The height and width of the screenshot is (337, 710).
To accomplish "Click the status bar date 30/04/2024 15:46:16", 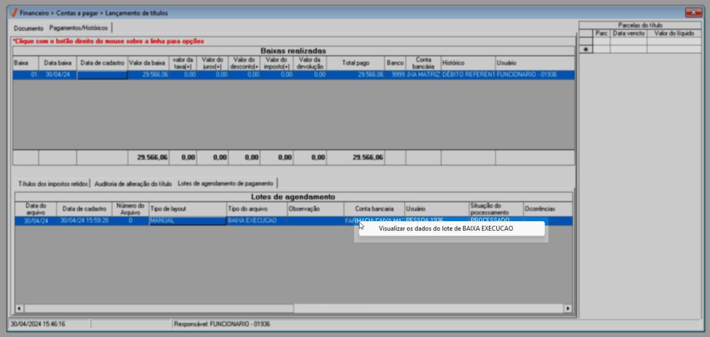I will (38, 324).
